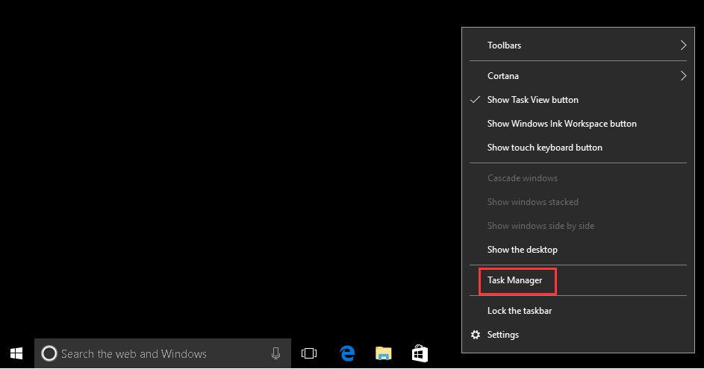Select Show windows stacked
The width and height of the screenshot is (704, 369).
coord(532,202)
